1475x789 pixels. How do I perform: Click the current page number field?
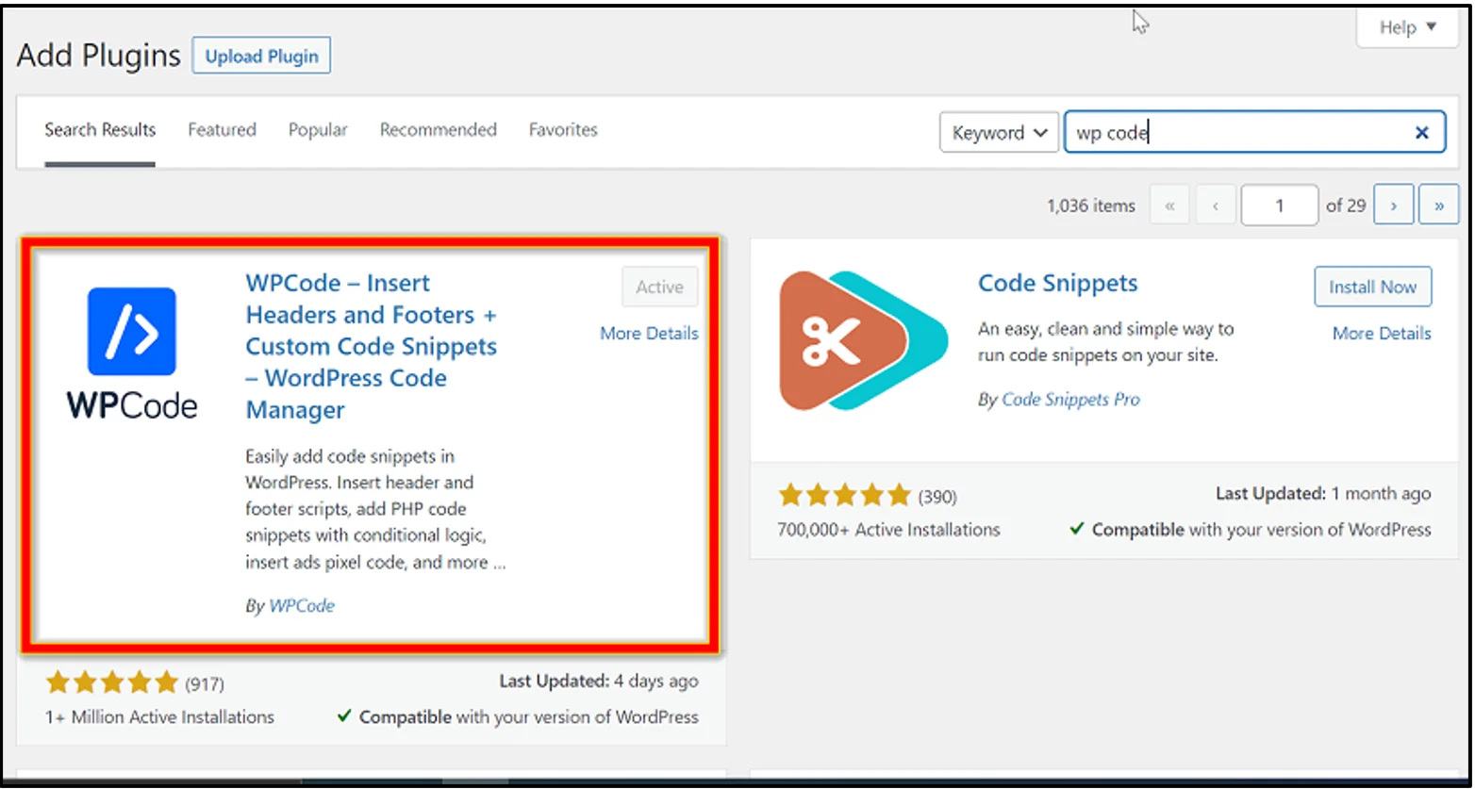(x=1279, y=205)
